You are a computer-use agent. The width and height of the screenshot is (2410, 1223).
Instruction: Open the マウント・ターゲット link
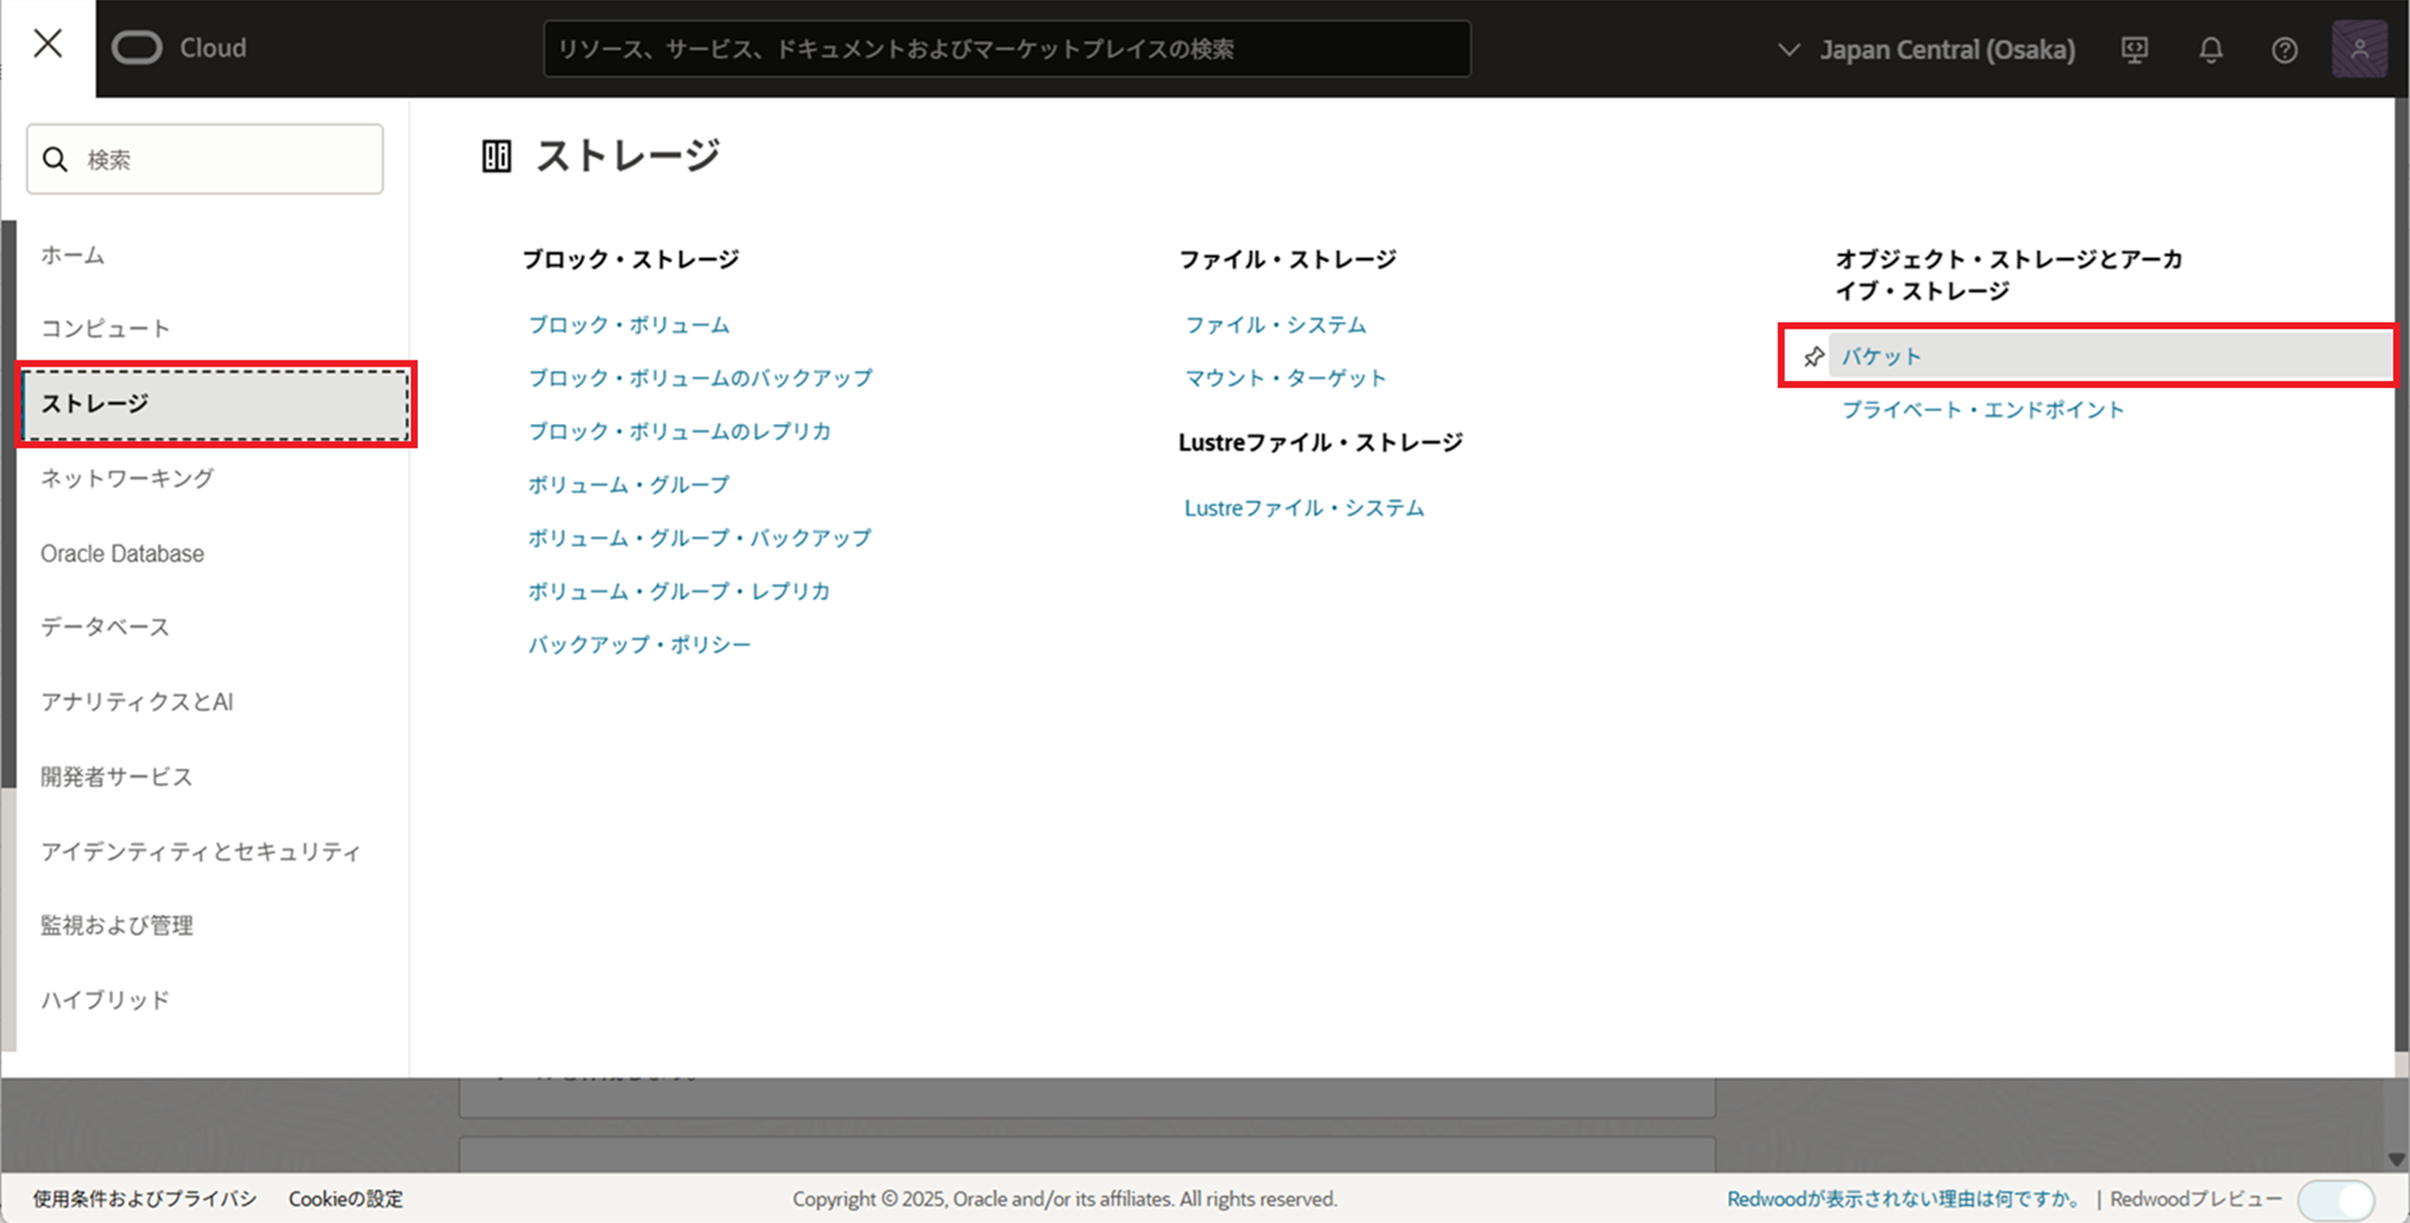[1287, 377]
